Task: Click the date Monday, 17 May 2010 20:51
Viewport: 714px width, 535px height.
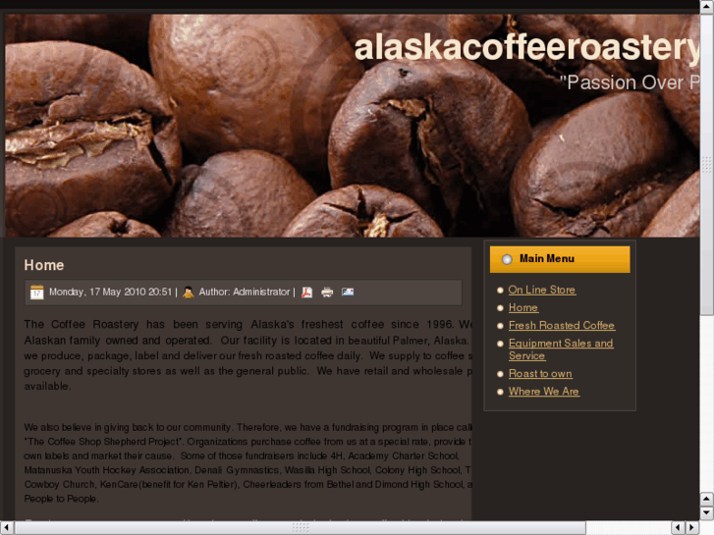Action: tap(110, 292)
